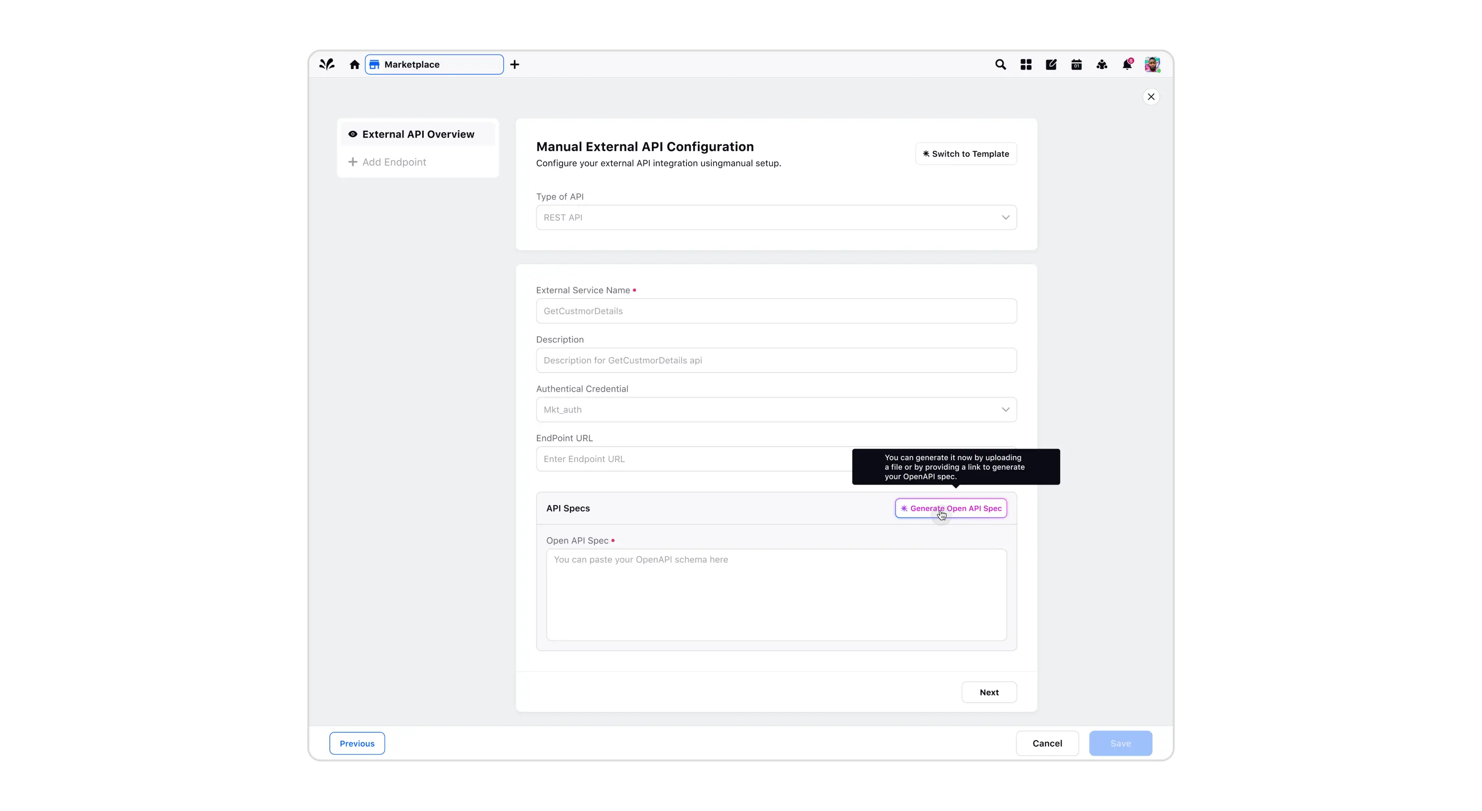1482x811 pixels.
Task: Click the compose edit pencil icon
Action: tap(1051, 64)
